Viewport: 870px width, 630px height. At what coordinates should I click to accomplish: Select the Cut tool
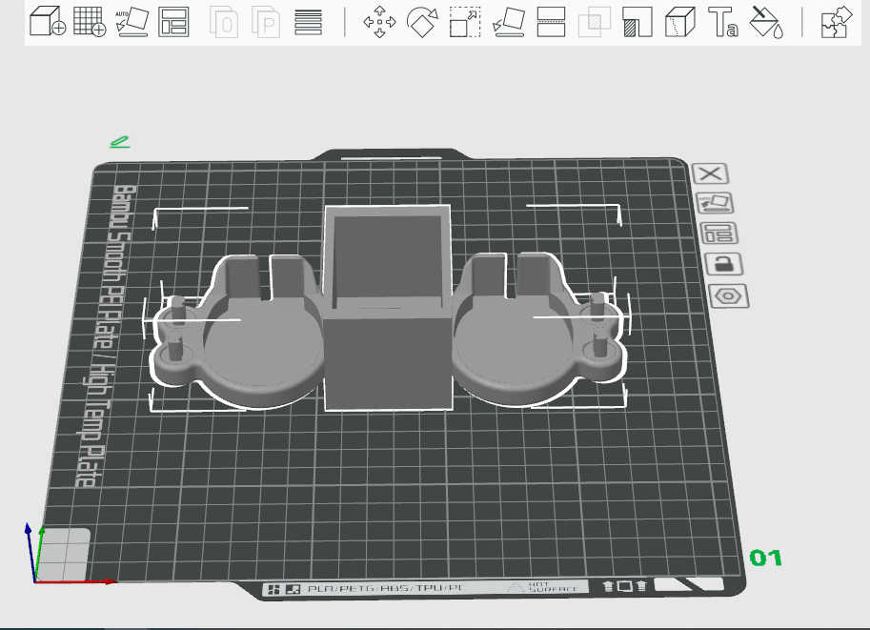pyautogui.click(x=552, y=22)
